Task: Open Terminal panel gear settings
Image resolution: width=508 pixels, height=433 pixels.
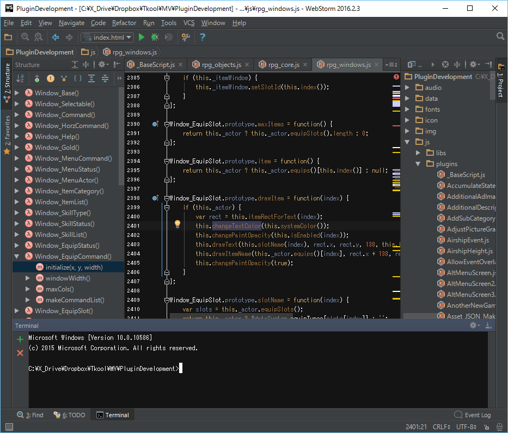Action: [475, 325]
